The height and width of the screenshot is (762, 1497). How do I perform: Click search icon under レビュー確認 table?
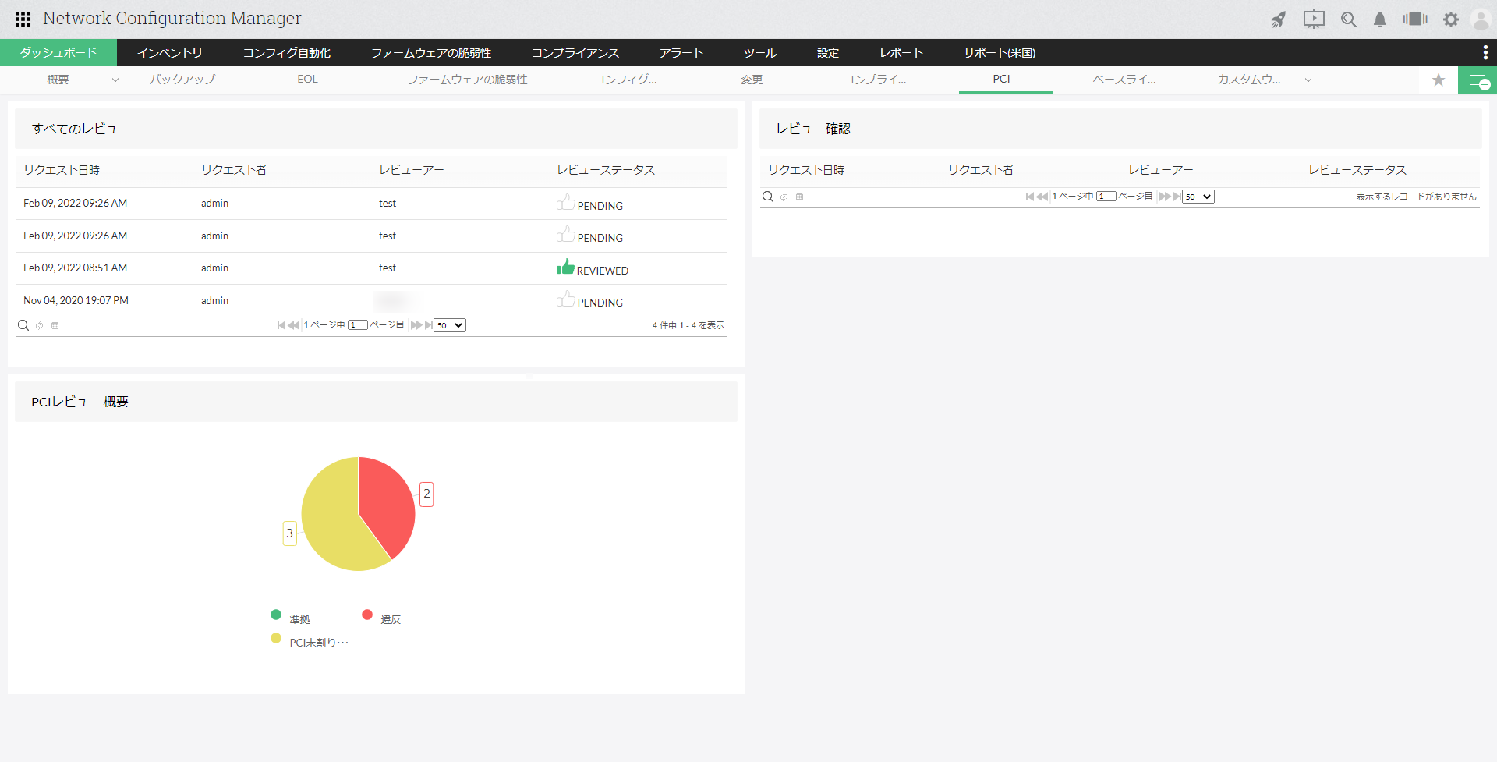coord(768,197)
